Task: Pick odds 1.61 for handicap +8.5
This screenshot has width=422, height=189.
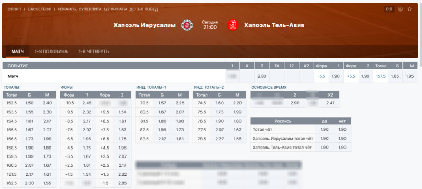Action: 122,121
